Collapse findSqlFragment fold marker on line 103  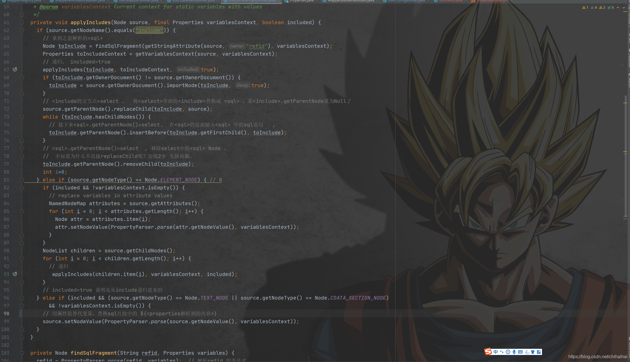pos(22,353)
